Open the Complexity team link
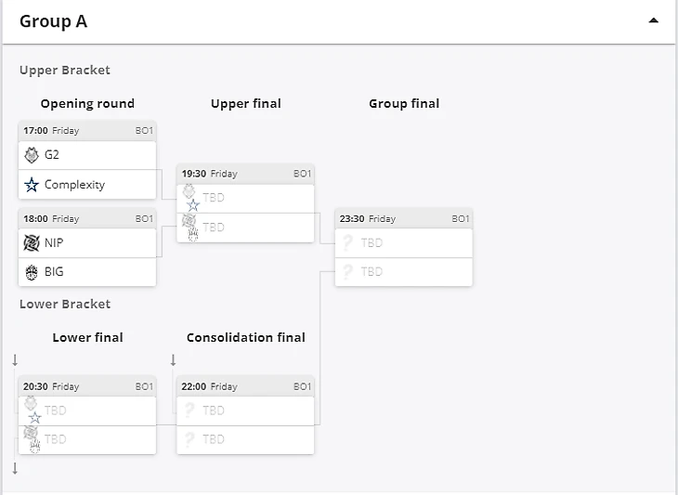The height and width of the screenshot is (495, 678). click(74, 185)
